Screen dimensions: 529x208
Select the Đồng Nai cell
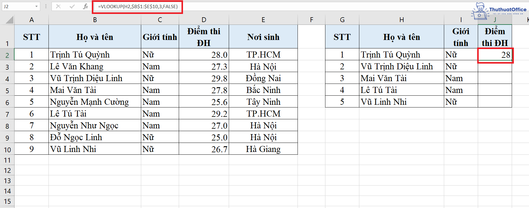[x=263, y=78]
